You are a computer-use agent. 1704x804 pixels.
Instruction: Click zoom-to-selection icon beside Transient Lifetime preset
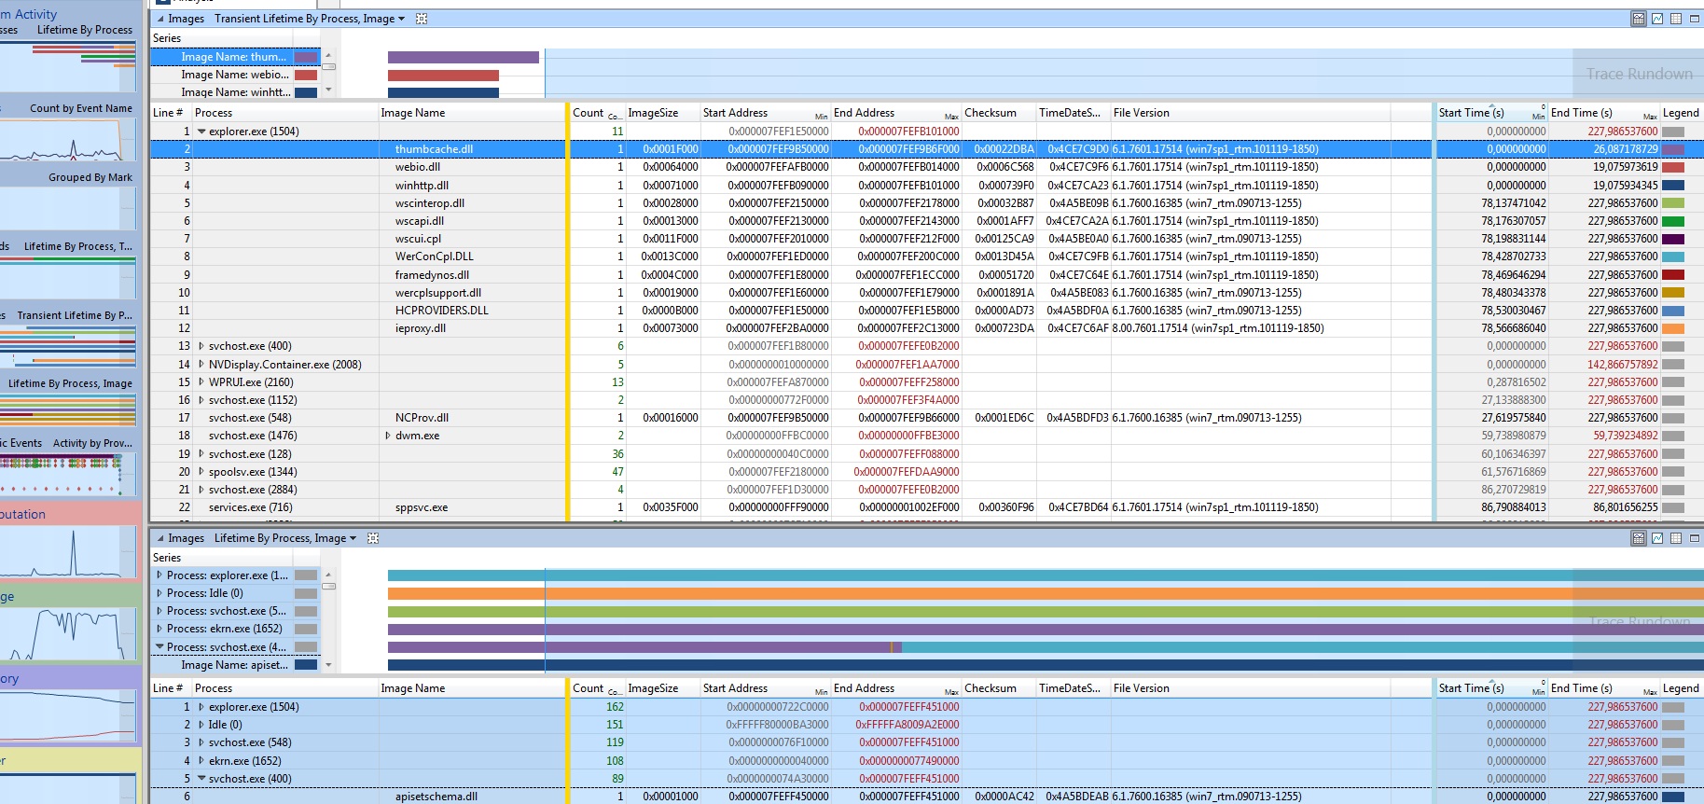click(x=422, y=19)
